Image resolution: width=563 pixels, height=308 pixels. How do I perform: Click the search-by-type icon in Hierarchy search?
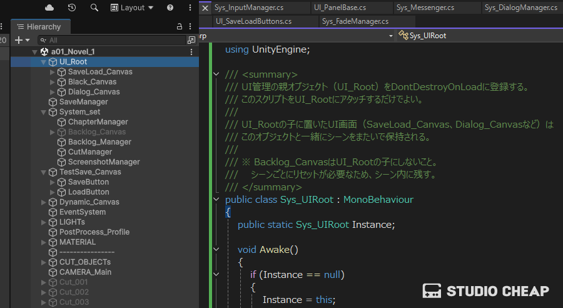point(191,40)
